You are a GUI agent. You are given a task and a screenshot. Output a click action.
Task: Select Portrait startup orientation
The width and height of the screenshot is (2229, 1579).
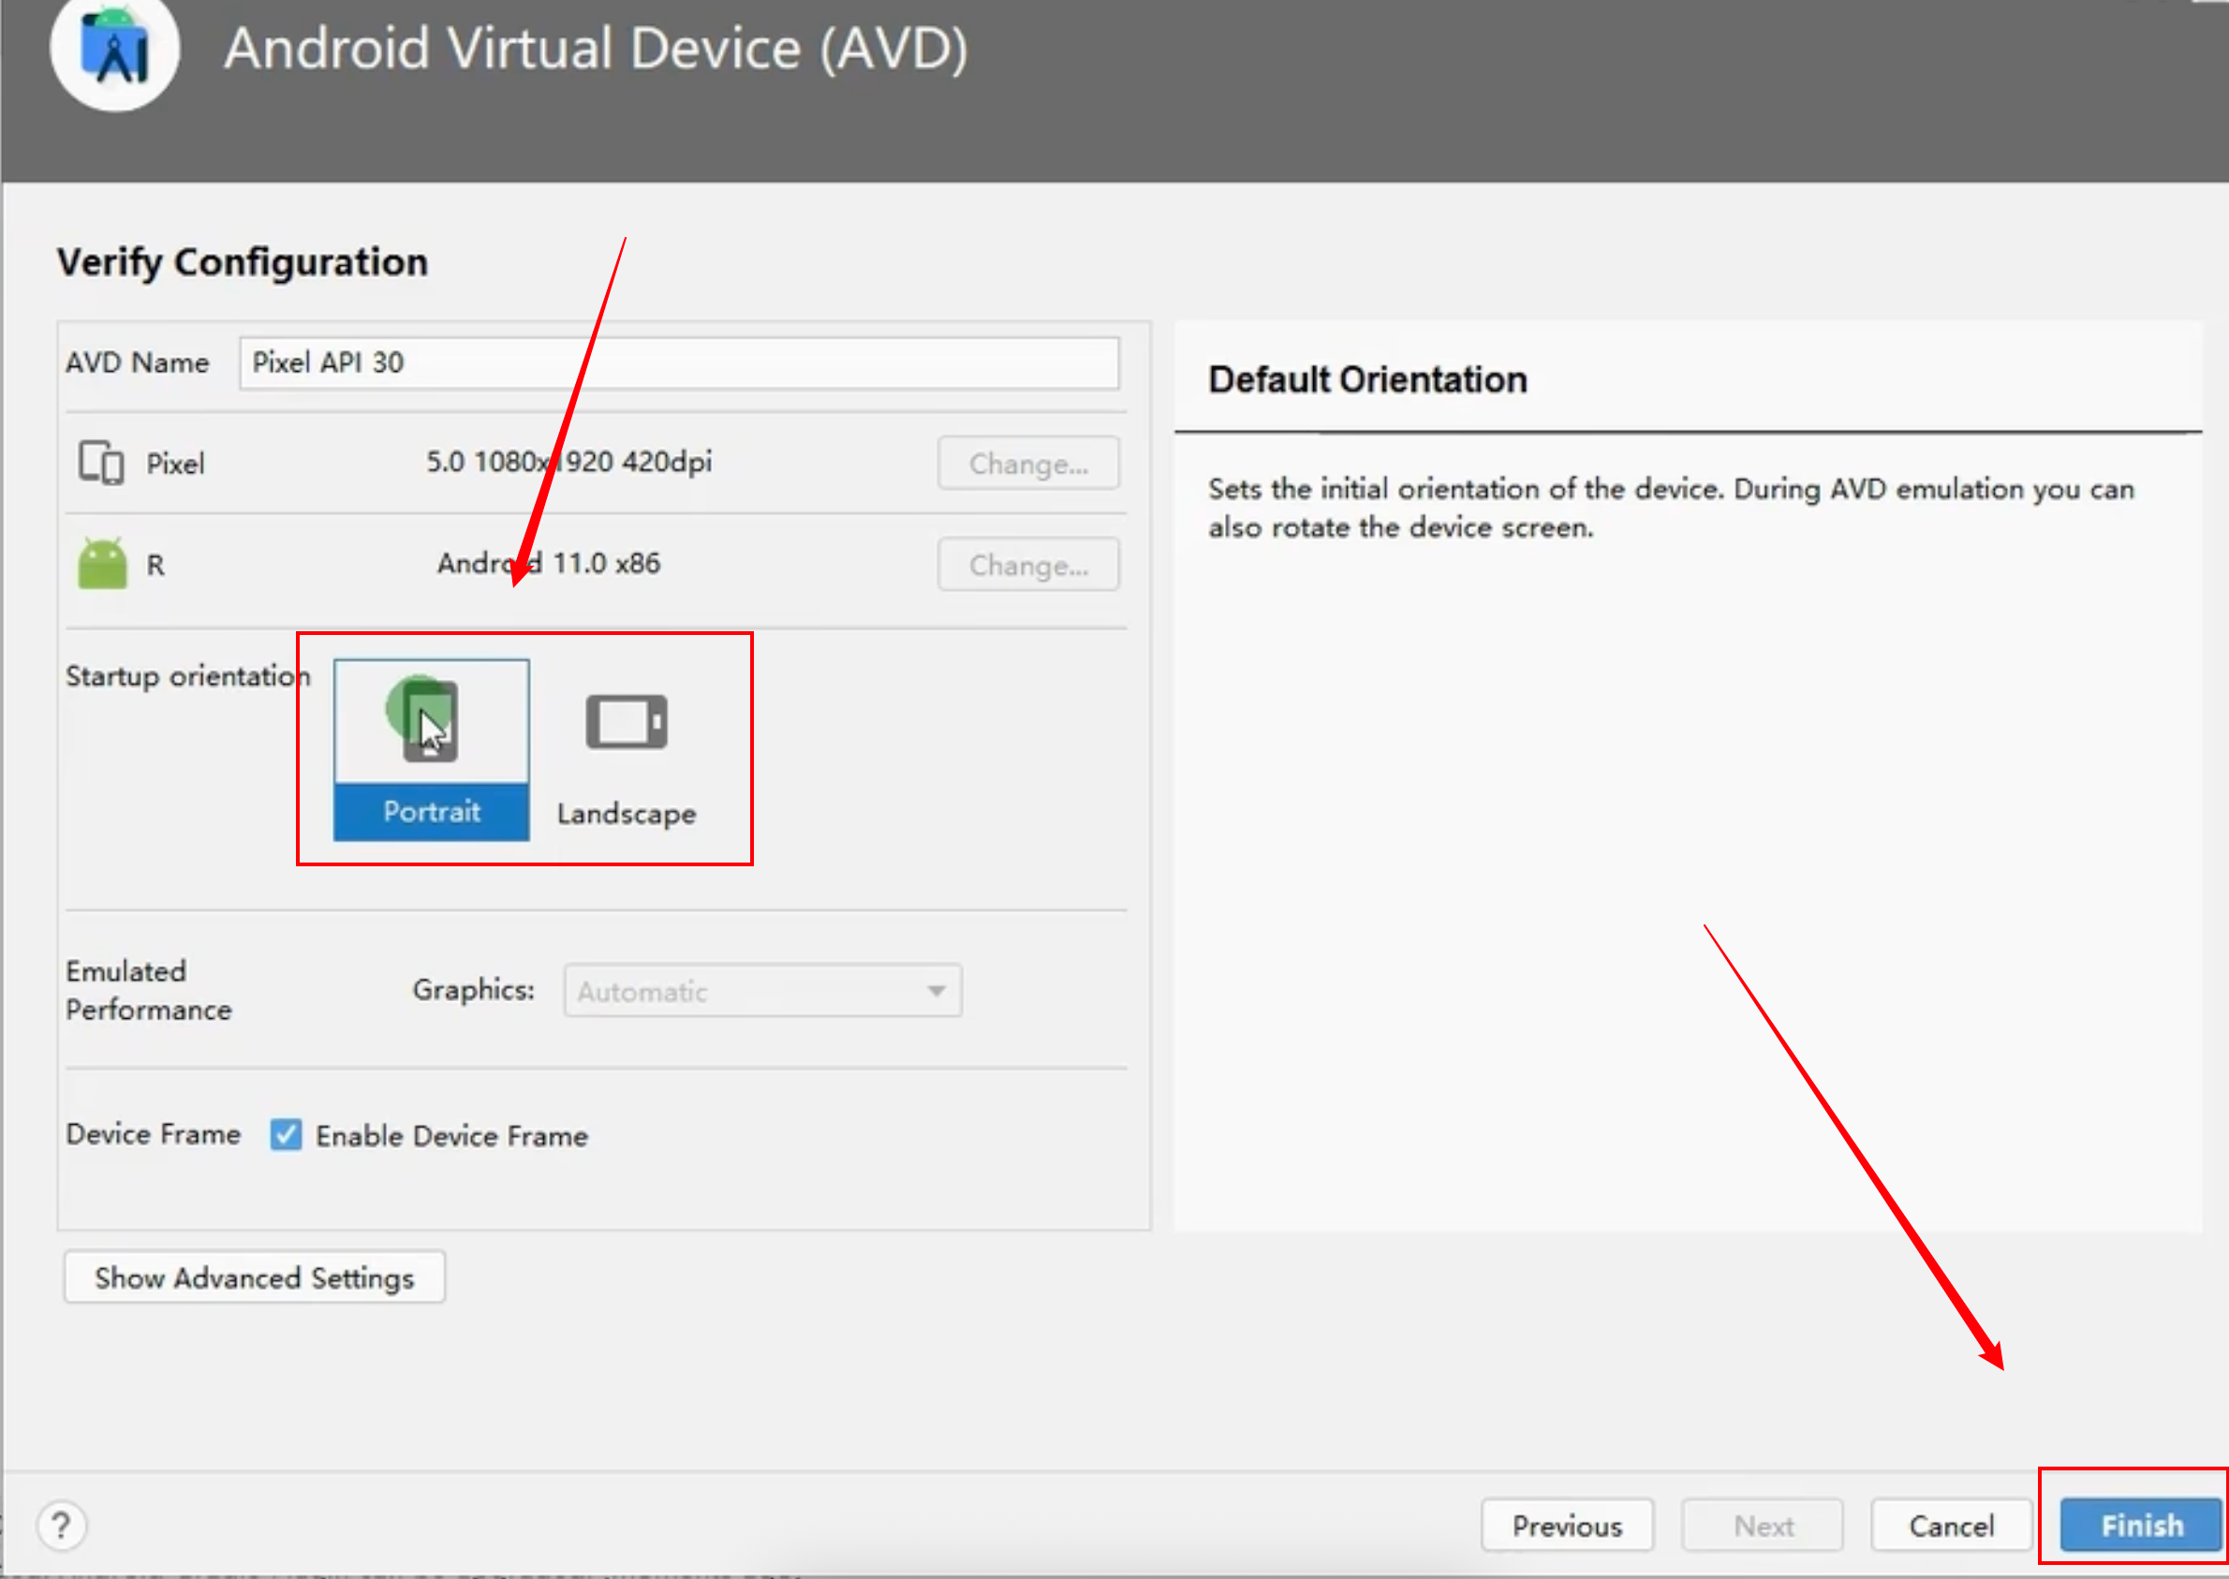tap(432, 749)
